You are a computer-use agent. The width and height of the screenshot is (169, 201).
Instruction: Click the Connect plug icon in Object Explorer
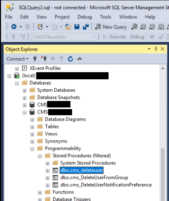[x=35, y=59]
